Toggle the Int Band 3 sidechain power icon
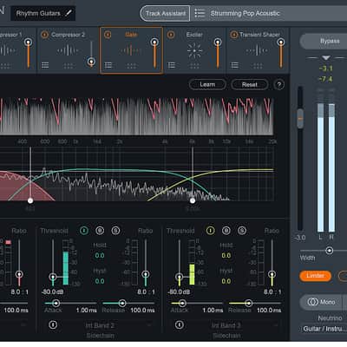 point(180,324)
